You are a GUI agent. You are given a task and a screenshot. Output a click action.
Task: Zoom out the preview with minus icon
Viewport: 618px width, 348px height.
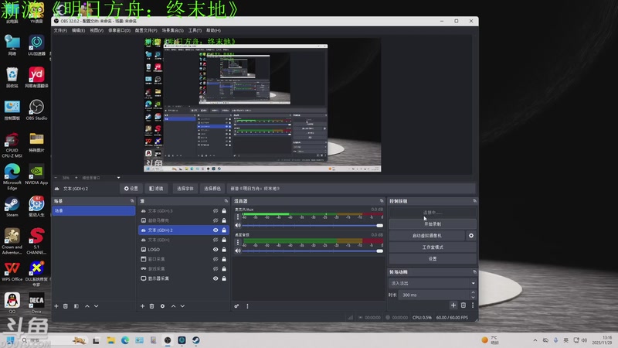[56, 178]
